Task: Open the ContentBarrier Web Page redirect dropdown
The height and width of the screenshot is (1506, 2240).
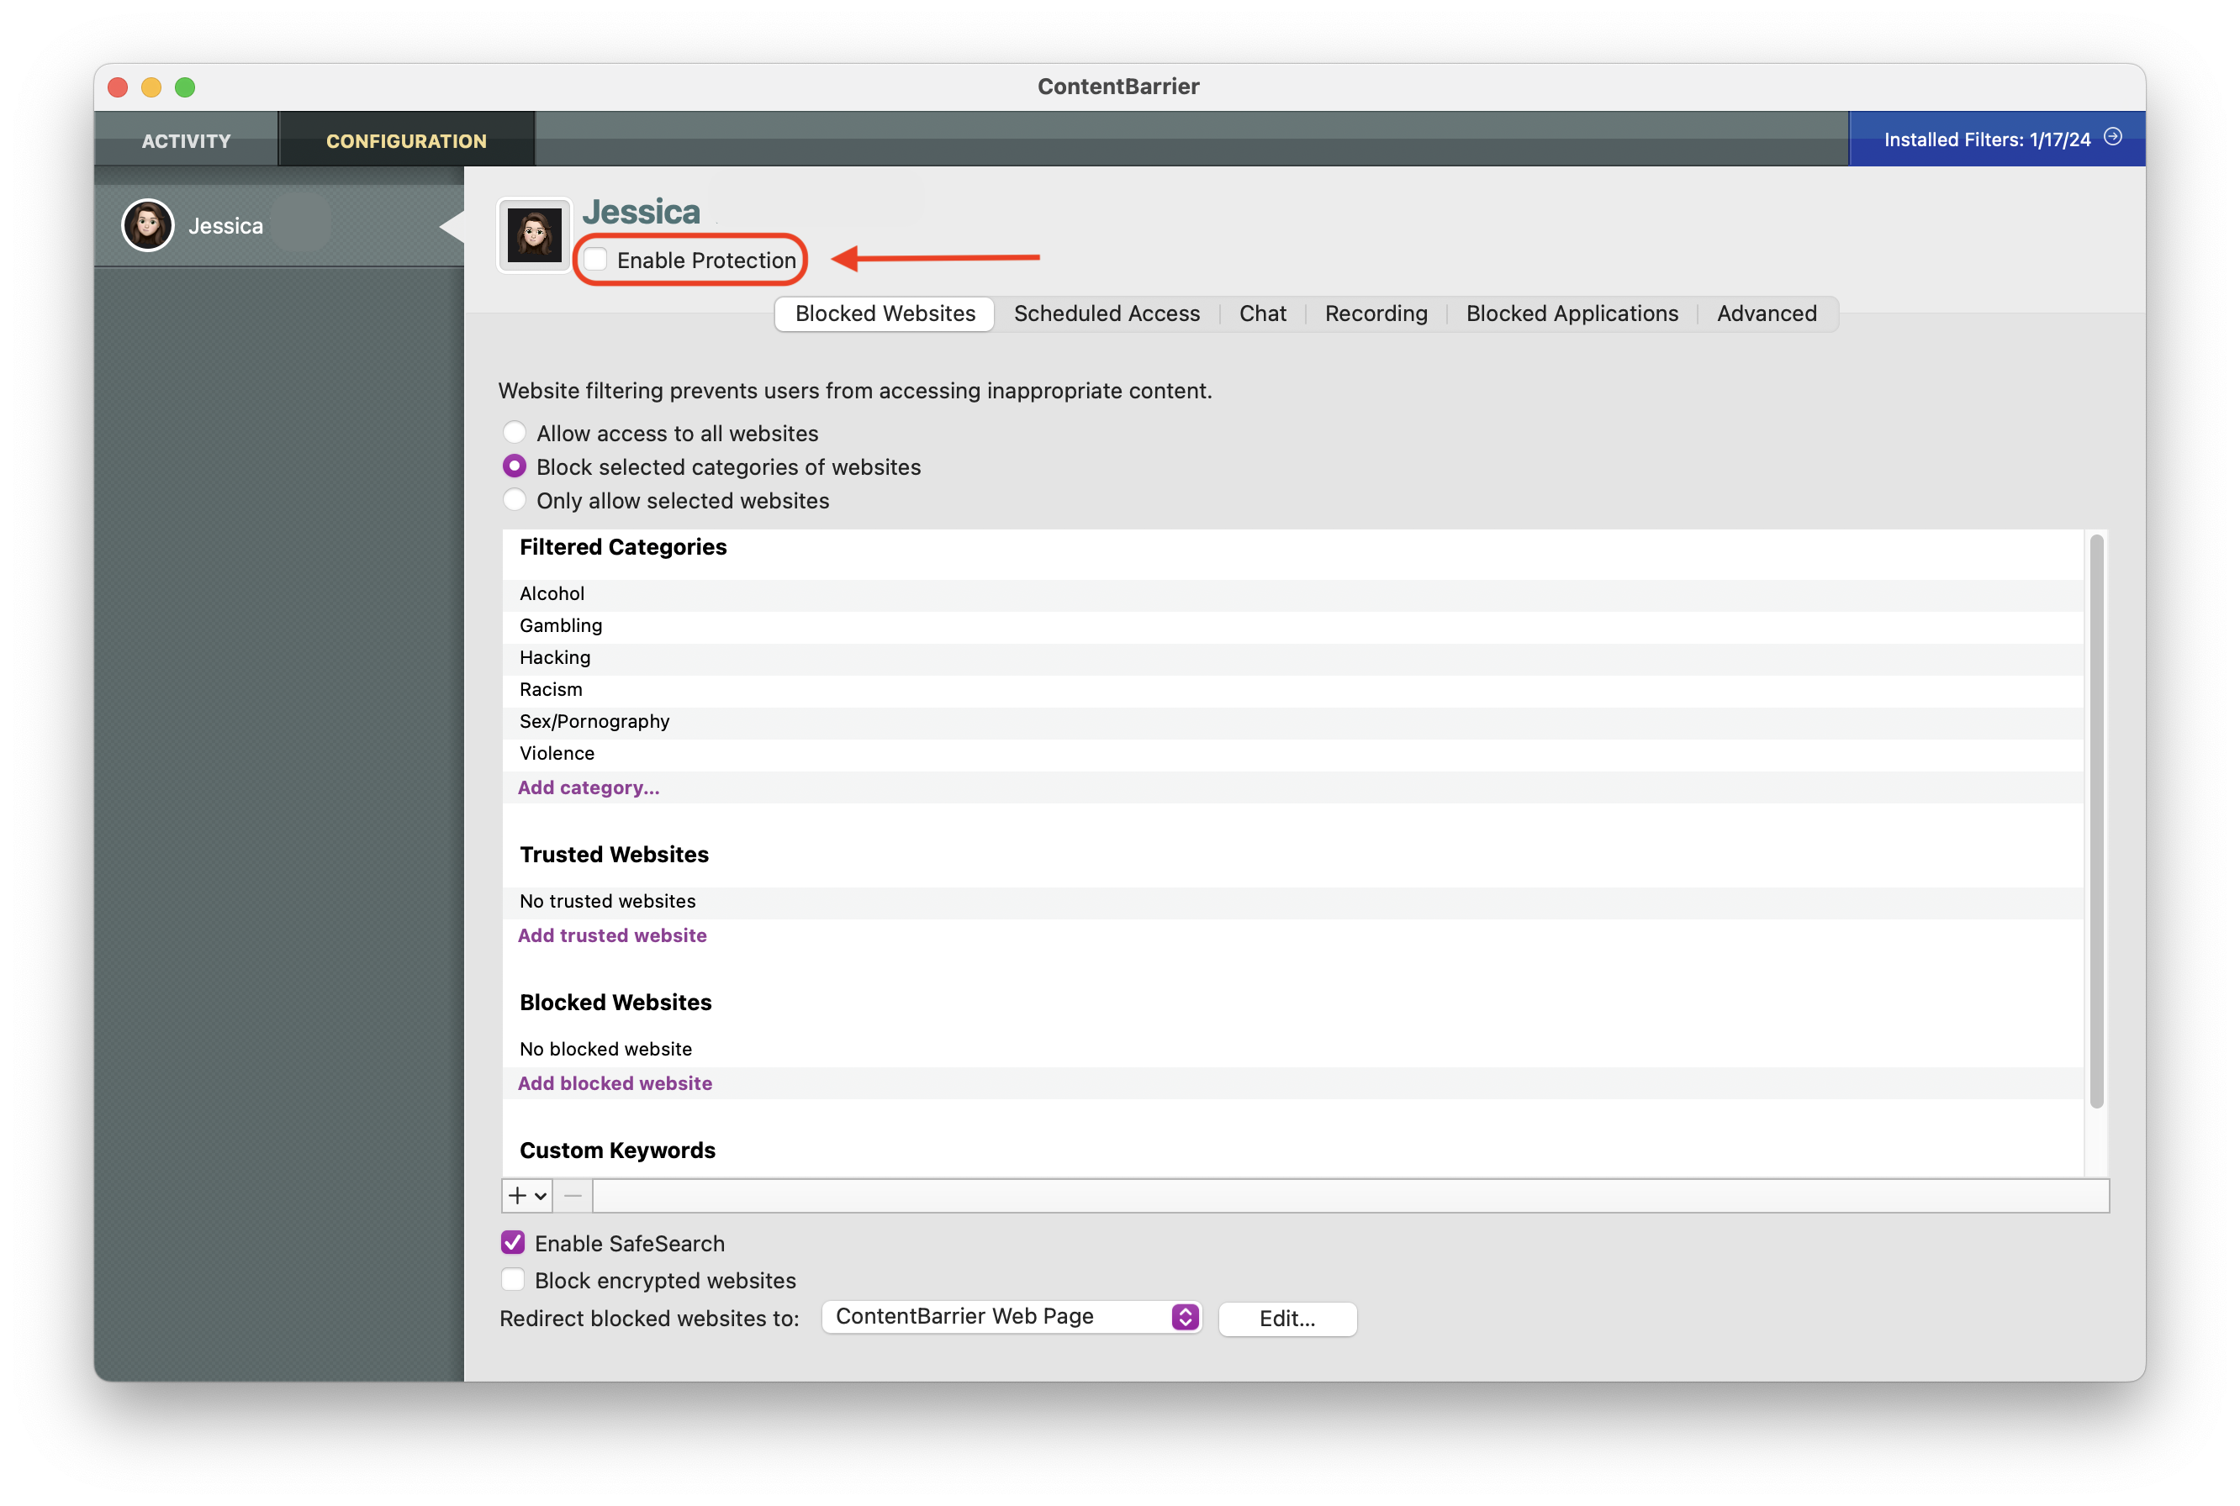Action: tap(1012, 1318)
